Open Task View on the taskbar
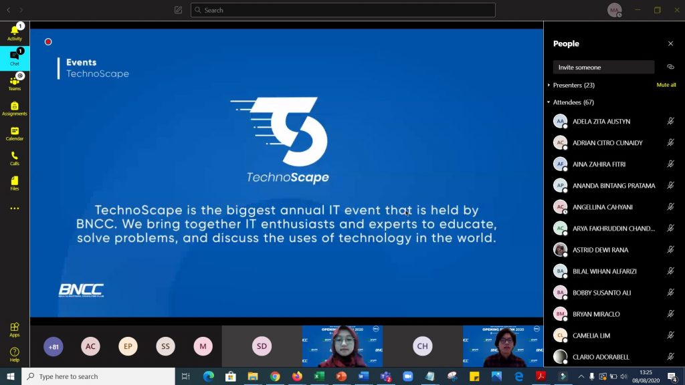The width and height of the screenshot is (685, 385). click(186, 376)
